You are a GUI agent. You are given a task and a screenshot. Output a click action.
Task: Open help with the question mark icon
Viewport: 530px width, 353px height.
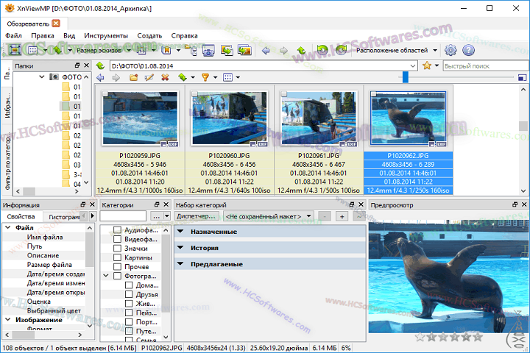[x=468, y=50]
